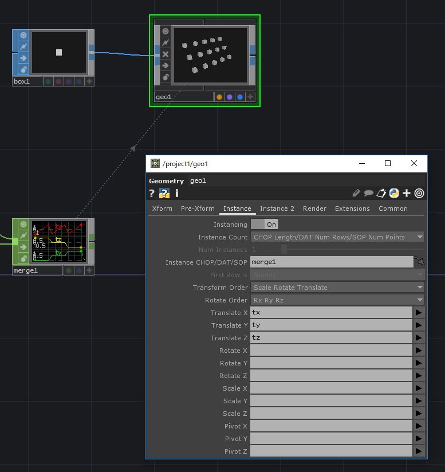Screen dimensions: 445x472
Task: Expand Translate Z parameter arrow menu
Action: pos(419,338)
